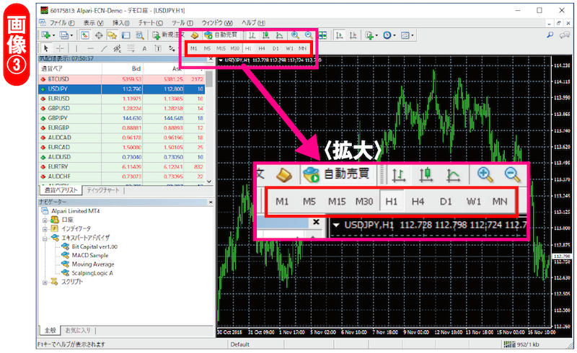Expand the Indicators dropdown arrow
The height and width of the screenshot is (353, 577).
click(376, 36)
